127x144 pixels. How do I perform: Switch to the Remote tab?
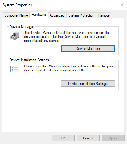(104, 15)
